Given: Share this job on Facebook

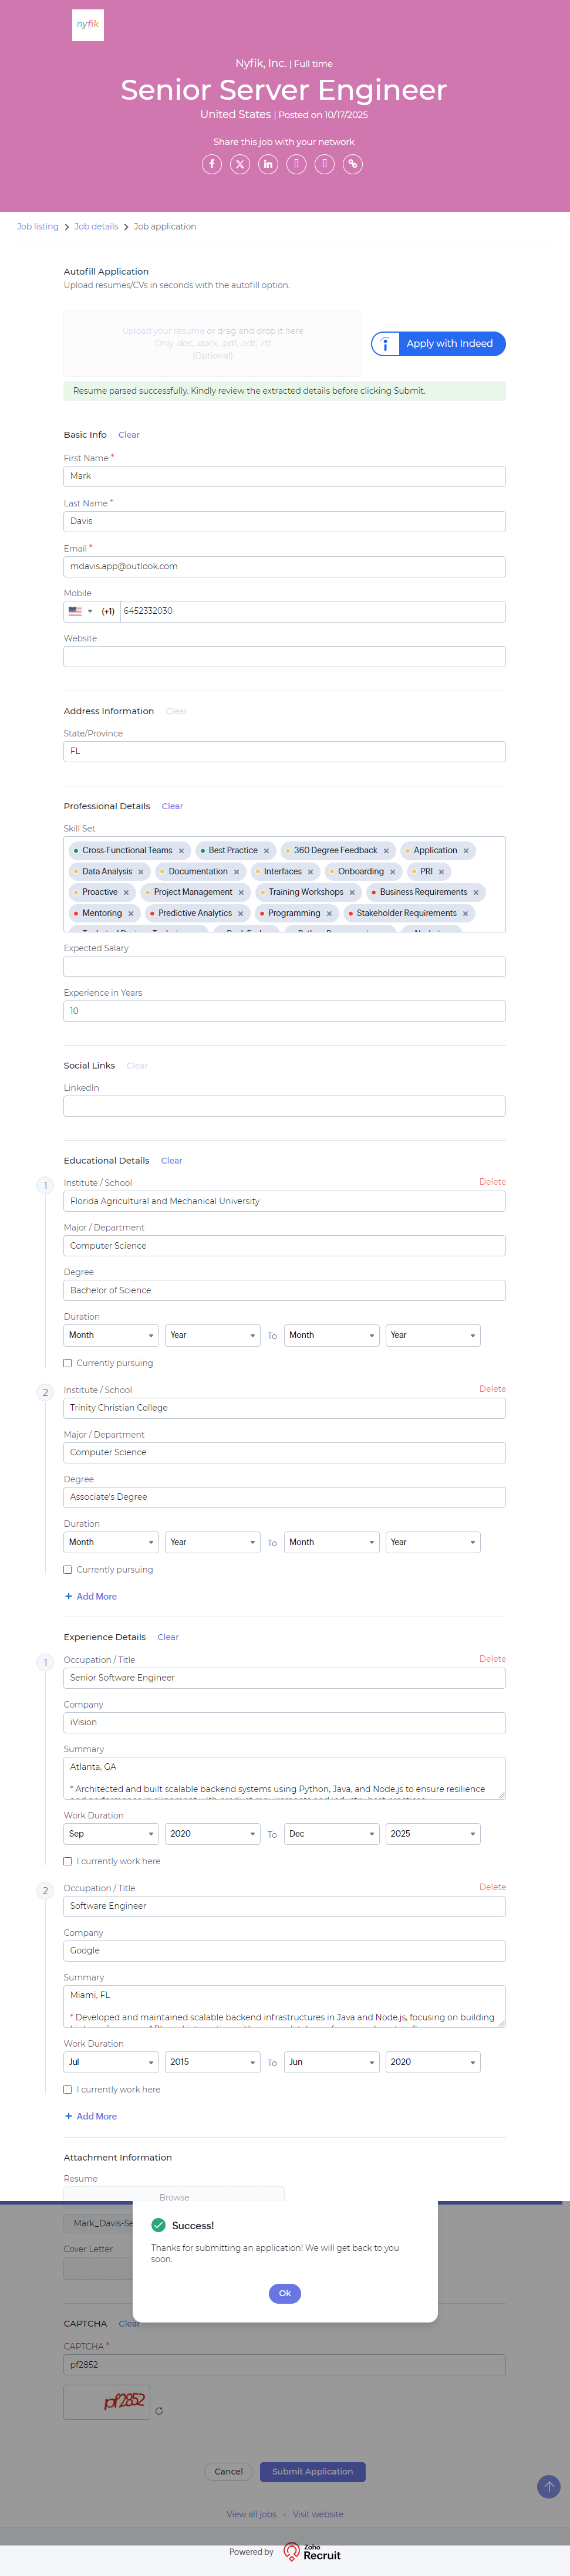Looking at the screenshot, I should [x=212, y=164].
